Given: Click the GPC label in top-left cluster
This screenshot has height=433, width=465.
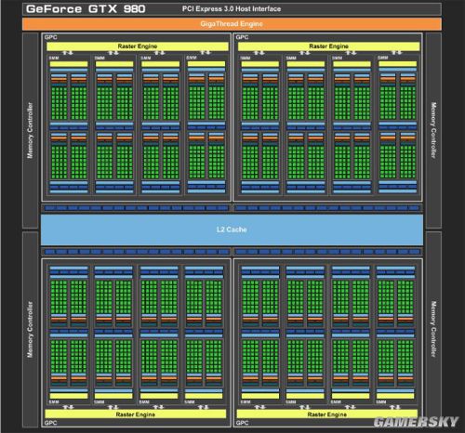Looking at the screenshot, I should pos(51,37).
